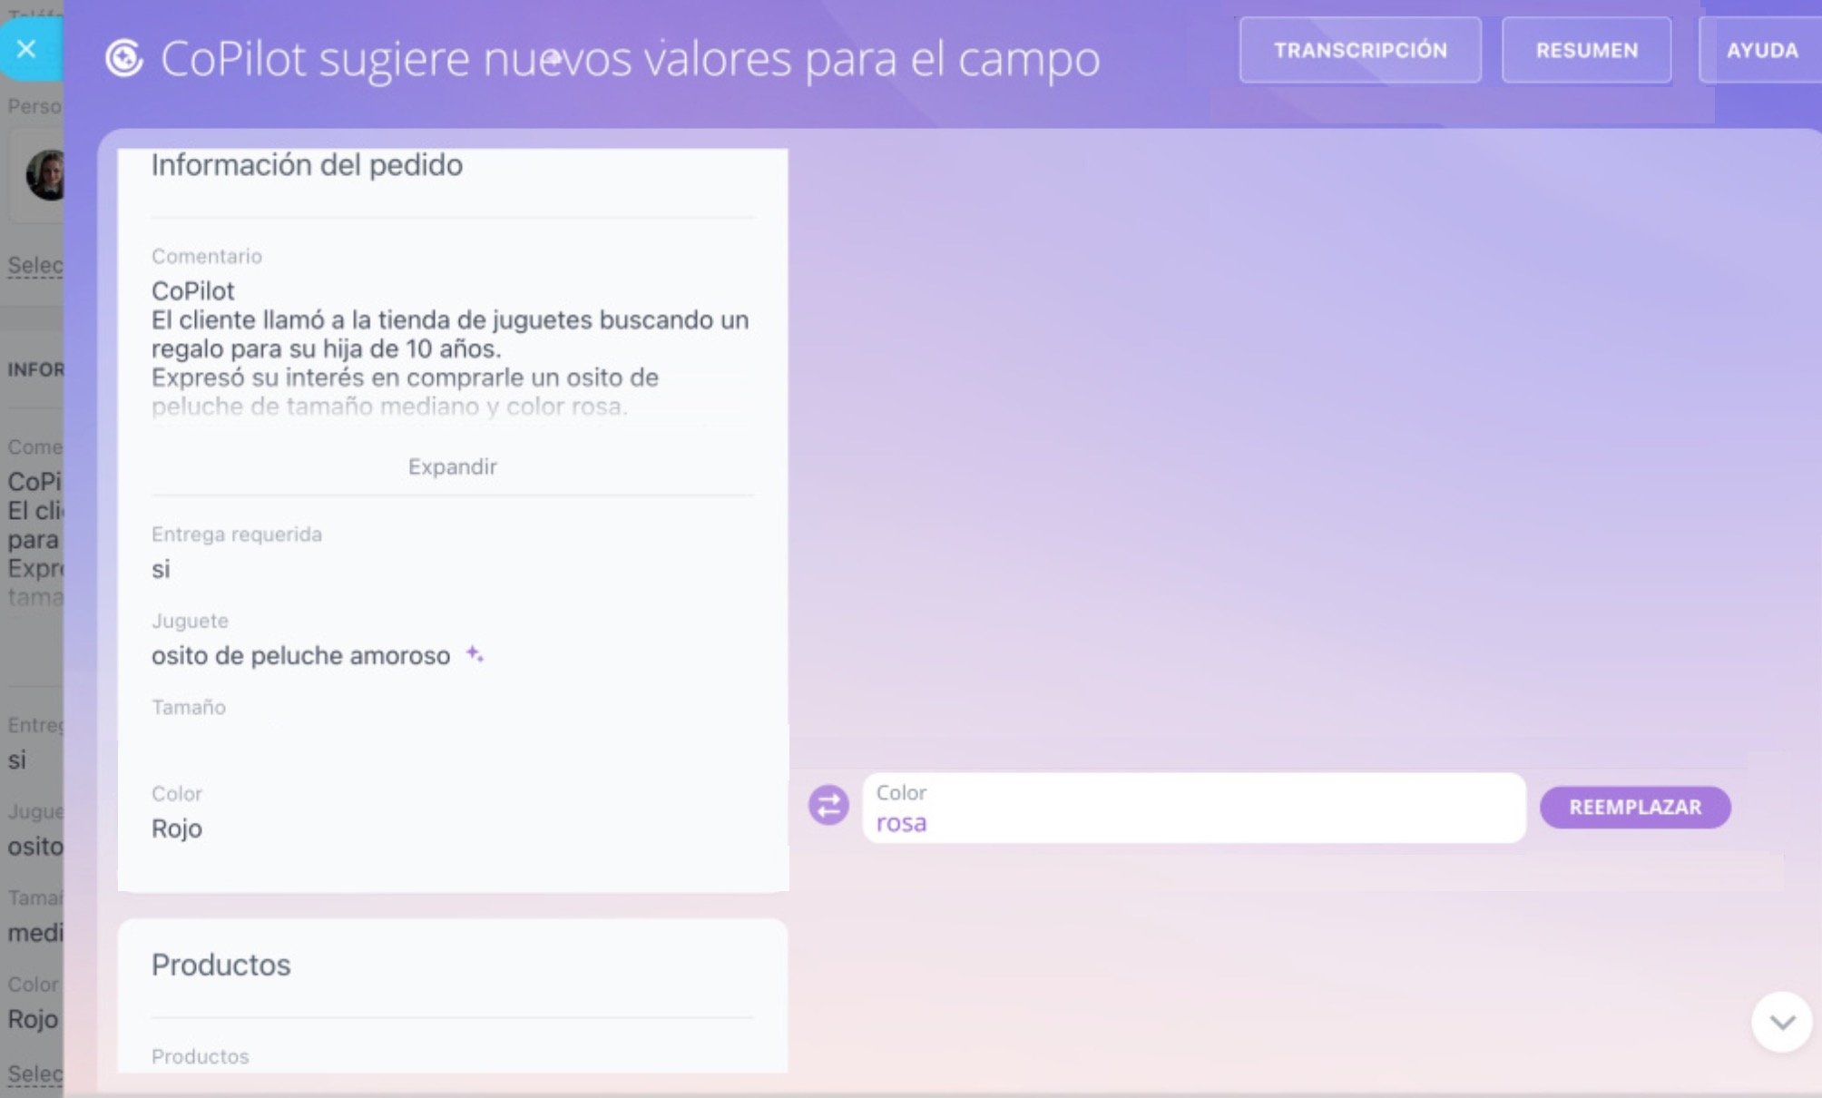The width and height of the screenshot is (1822, 1098).
Task: Click the Productos section heading
Action: [x=221, y=965]
